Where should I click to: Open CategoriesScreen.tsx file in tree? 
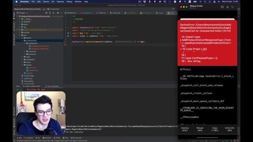(x=40, y=46)
